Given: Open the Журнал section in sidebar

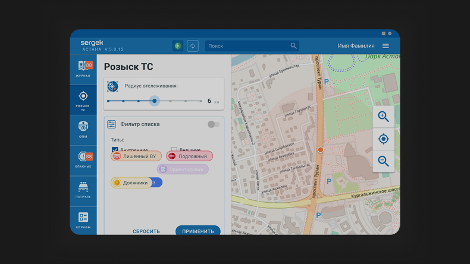Looking at the screenshot, I should (x=83, y=69).
